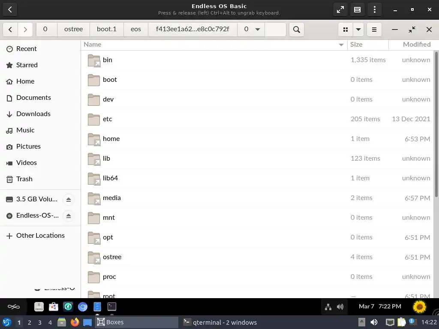
Task: Open volume icon in Endless tray
Action: pyautogui.click(x=340, y=307)
